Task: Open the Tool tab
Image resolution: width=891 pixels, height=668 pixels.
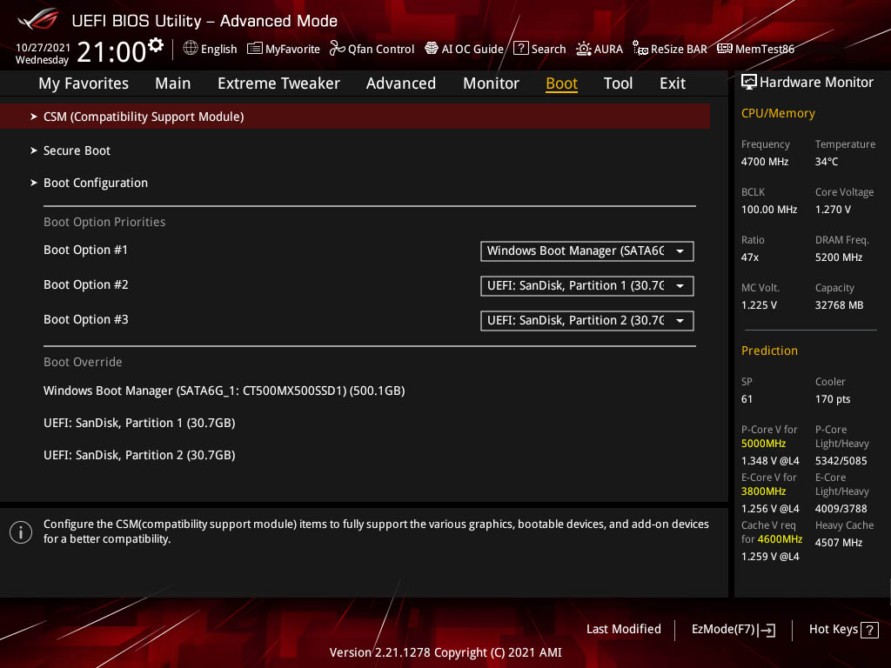Action: point(618,83)
